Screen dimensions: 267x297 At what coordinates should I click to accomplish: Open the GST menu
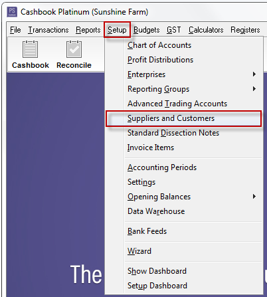[x=174, y=30]
